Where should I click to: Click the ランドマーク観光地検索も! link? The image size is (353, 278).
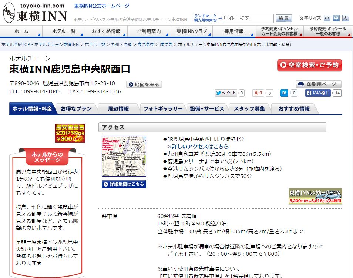[x=205, y=18]
